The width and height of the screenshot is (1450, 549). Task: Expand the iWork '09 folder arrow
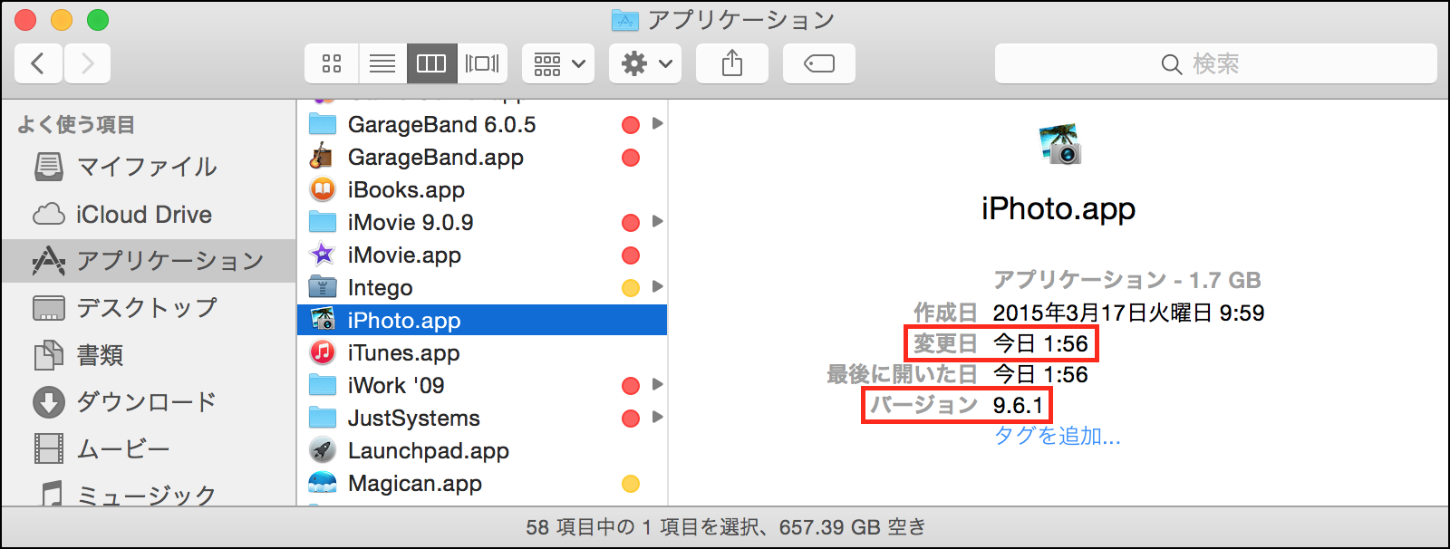[658, 385]
